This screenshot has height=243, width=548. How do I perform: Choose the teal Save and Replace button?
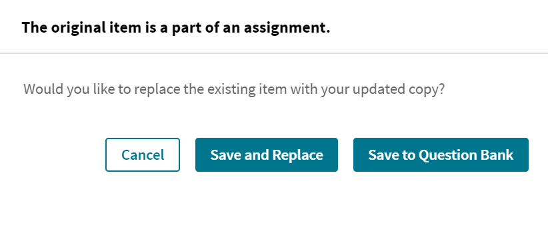(x=267, y=154)
